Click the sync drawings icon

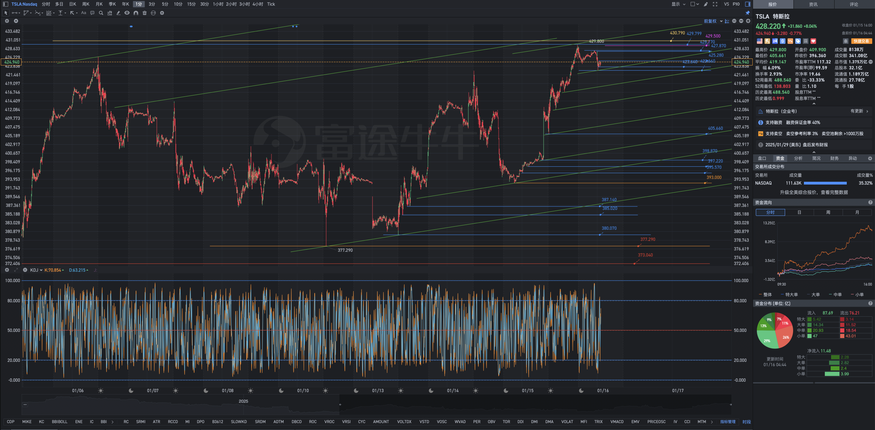[x=153, y=13]
